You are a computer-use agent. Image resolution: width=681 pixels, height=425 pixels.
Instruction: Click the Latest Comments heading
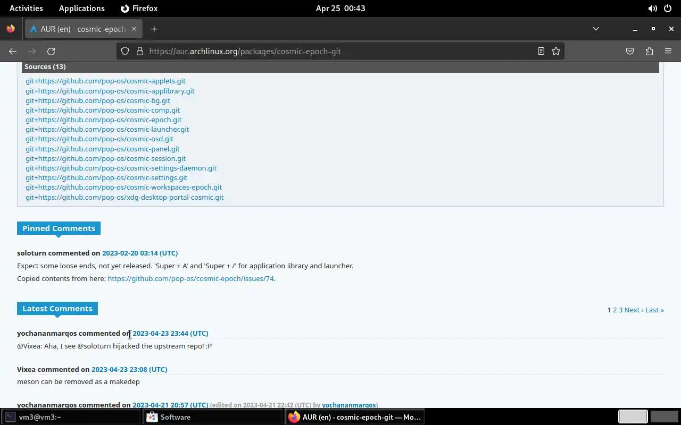tap(57, 308)
